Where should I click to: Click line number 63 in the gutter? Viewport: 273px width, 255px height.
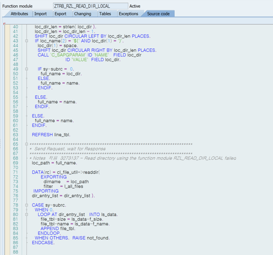click(x=15, y=135)
